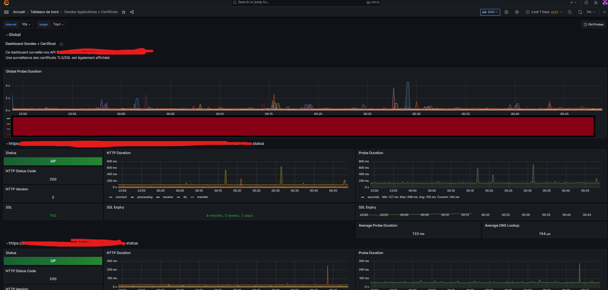The height and width of the screenshot is (290, 608).
Task: Open the user profile avatar
Action: [605, 3]
